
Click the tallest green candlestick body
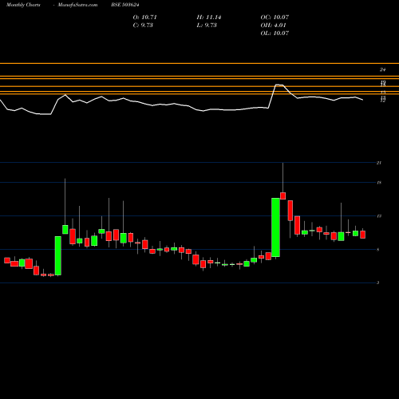275,227
